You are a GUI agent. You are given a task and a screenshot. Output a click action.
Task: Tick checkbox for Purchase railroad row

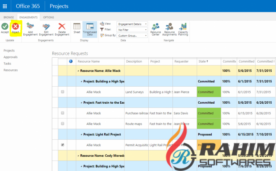tap(63, 113)
